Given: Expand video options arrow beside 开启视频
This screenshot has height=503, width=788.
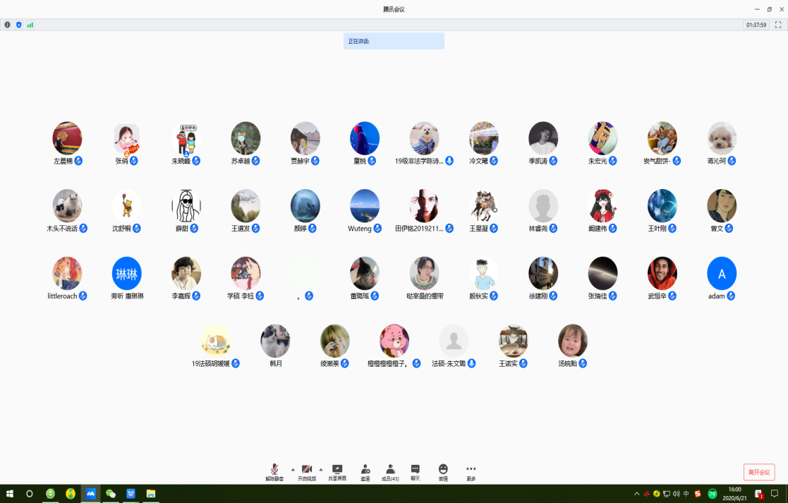Looking at the screenshot, I should point(321,469).
